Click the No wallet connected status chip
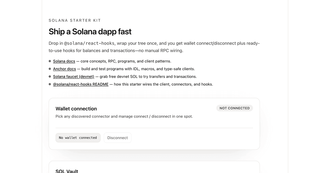 point(78,138)
